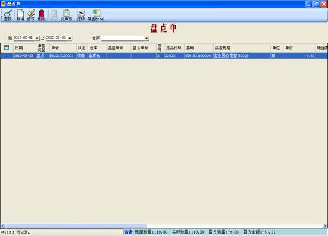
Task: Click the 修改 edit icon
Action: [31, 15]
